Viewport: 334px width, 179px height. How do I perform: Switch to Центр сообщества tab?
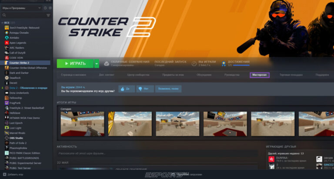point(138,75)
